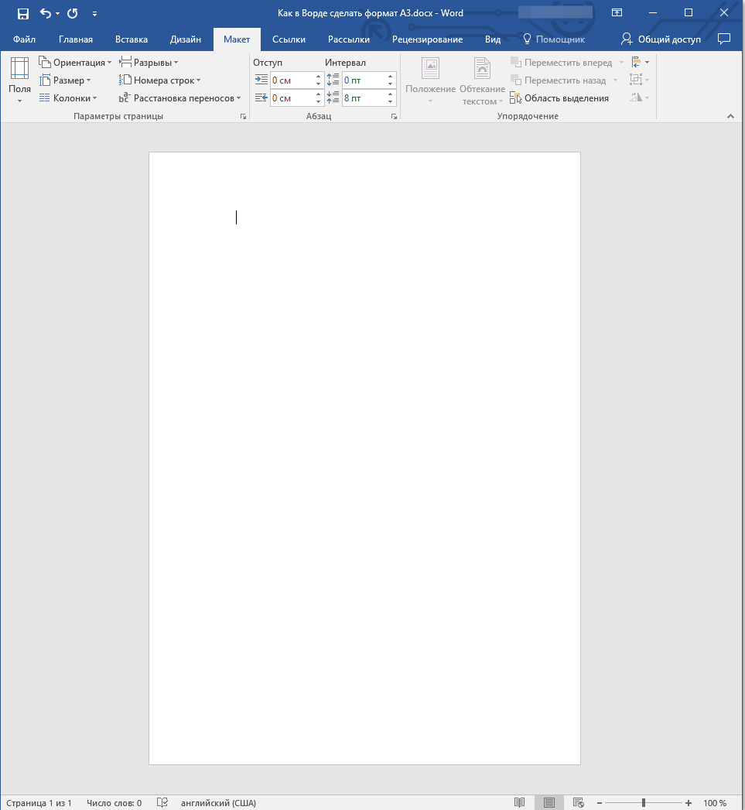
Task: Click the Undo arrow icon
Action: (x=46, y=13)
